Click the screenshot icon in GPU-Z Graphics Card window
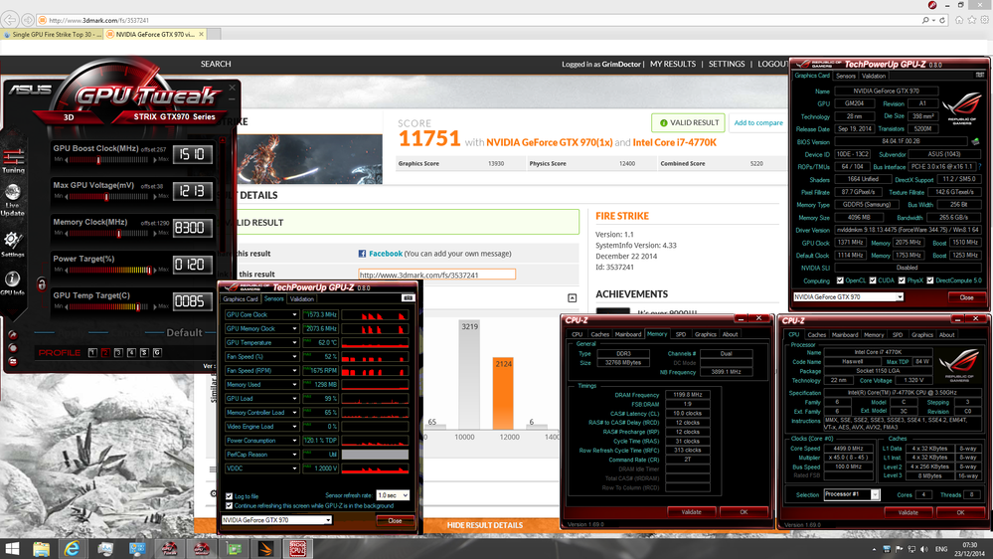Screen dimensions: 993x559 click(x=980, y=75)
